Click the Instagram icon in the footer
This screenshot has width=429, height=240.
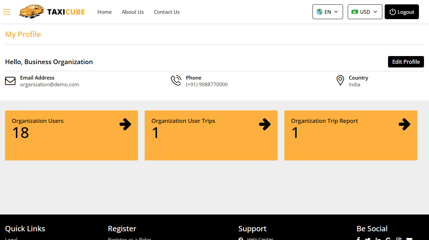click(399, 239)
